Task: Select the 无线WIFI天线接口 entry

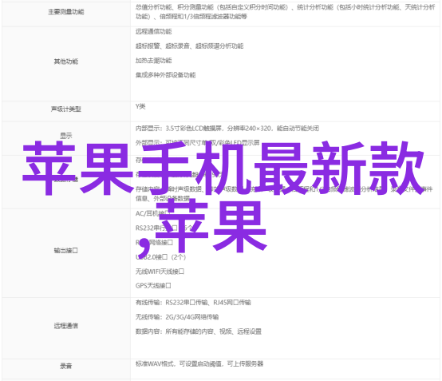Action: [x=160, y=272]
